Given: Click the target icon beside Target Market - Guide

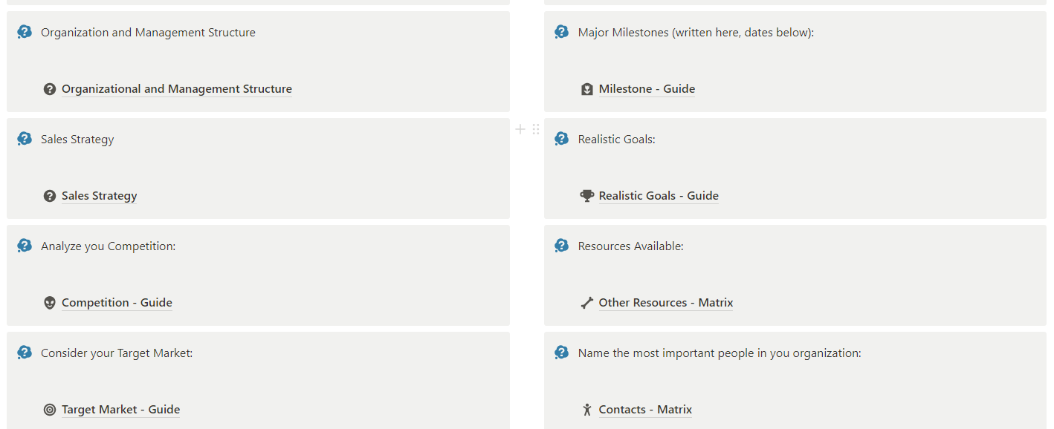Looking at the screenshot, I should (50, 410).
